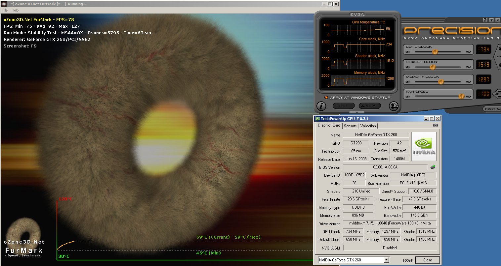Screen dimensions: 501x266
Task: Switch to the Graphics Card tab
Action: click(x=329, y=125)
